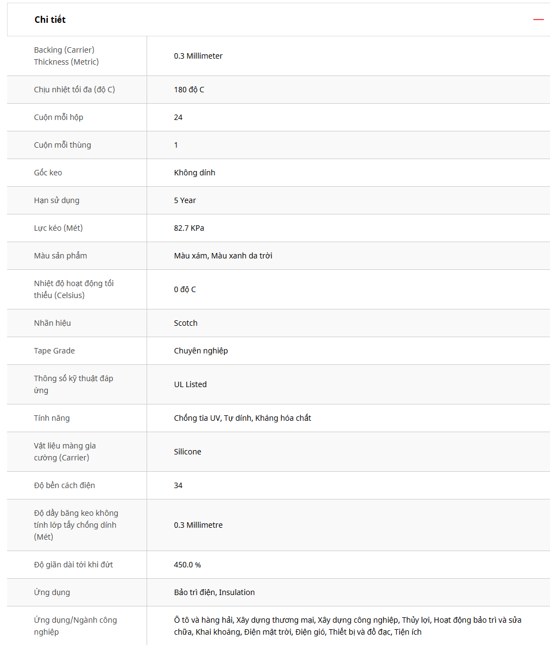Click the Màu xám, Màu xanh da trời text

click(223, 256)
